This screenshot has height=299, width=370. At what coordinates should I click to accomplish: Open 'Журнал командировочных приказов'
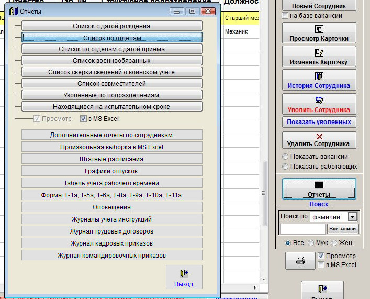[112, 256]
